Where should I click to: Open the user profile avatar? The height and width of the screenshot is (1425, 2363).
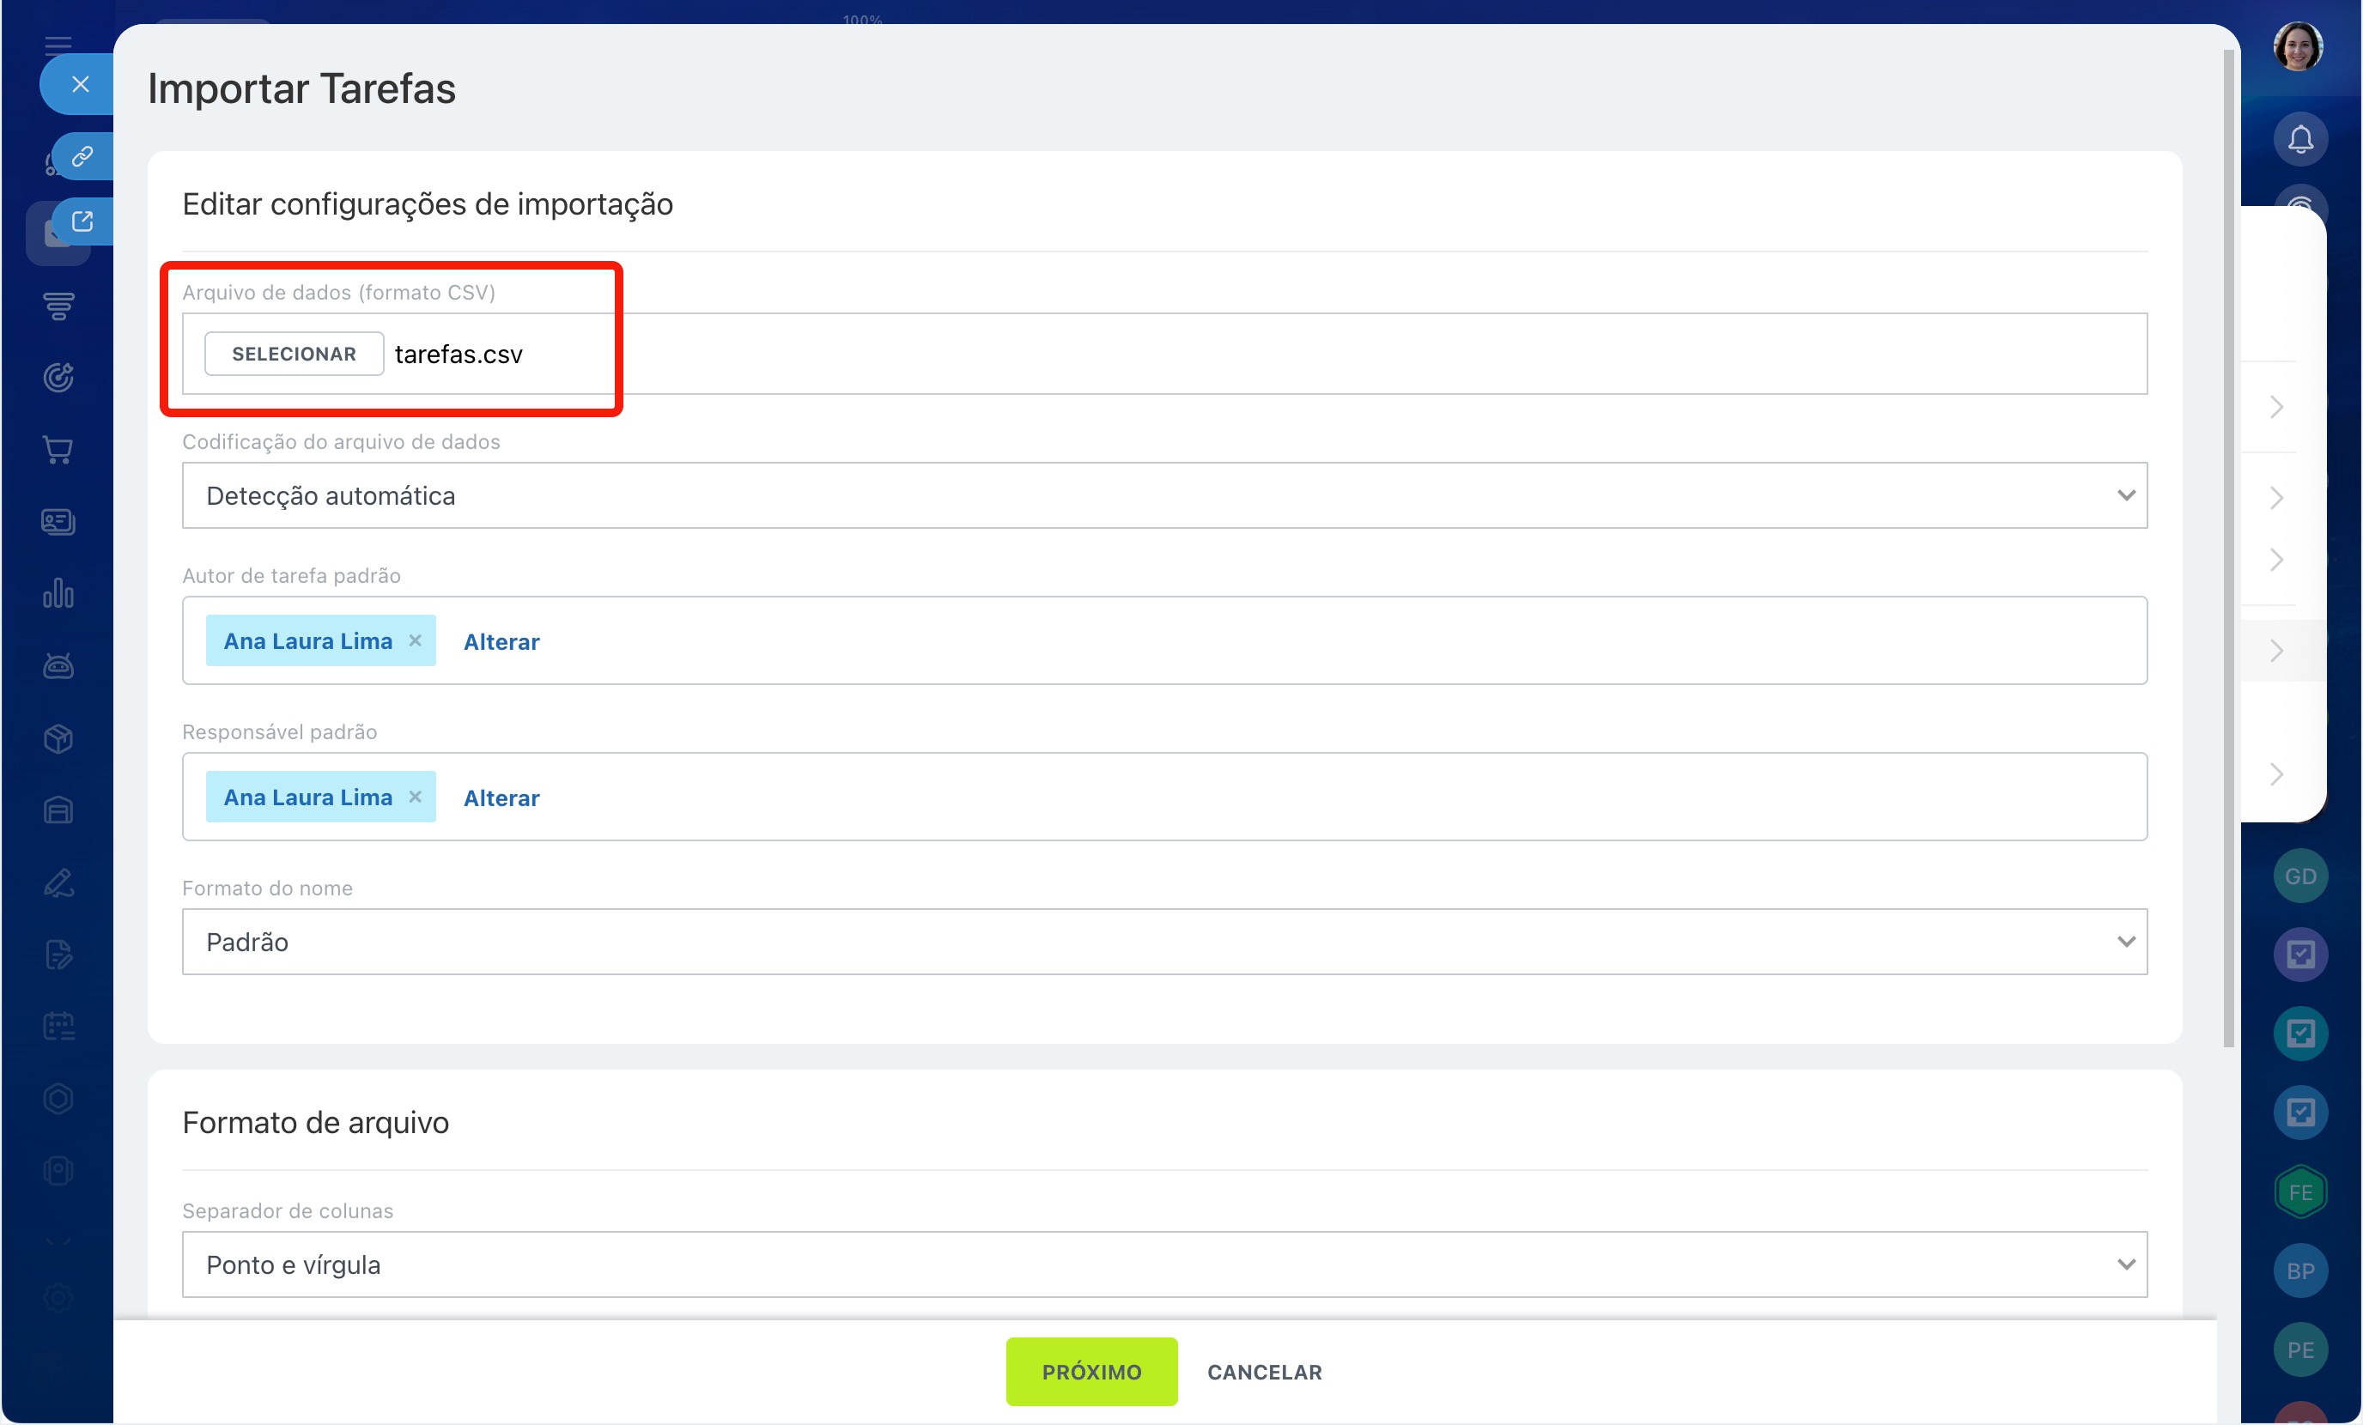tap(2298, 46)
